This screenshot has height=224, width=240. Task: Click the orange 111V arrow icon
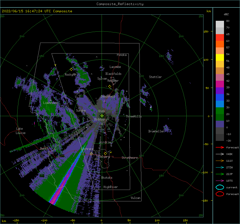tap(220, 161)
